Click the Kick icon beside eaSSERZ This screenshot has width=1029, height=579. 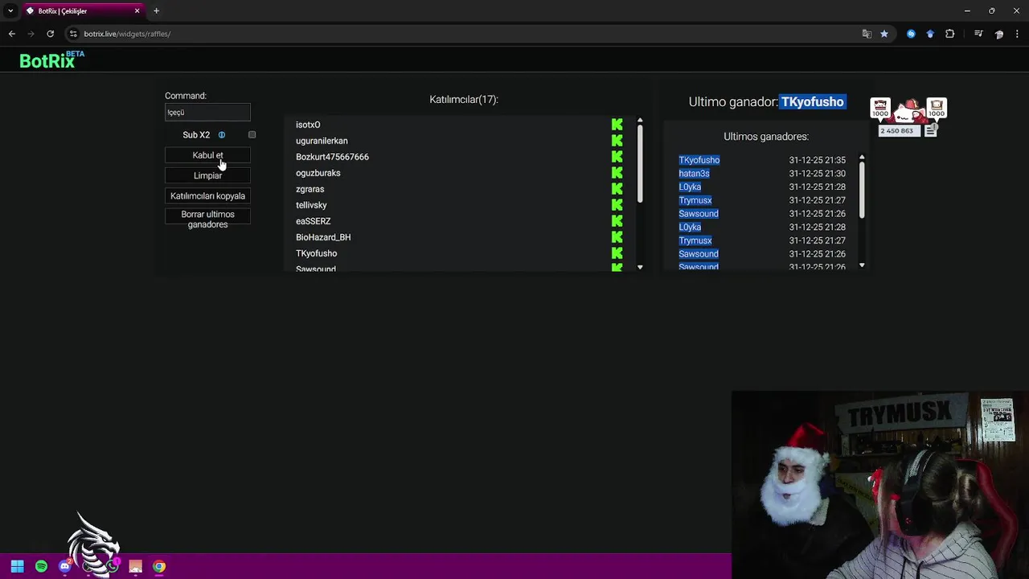617,221
